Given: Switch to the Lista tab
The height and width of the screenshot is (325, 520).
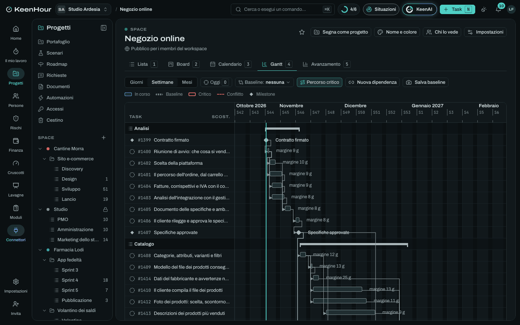Looking at the screenshot, I should click(143, 64).
